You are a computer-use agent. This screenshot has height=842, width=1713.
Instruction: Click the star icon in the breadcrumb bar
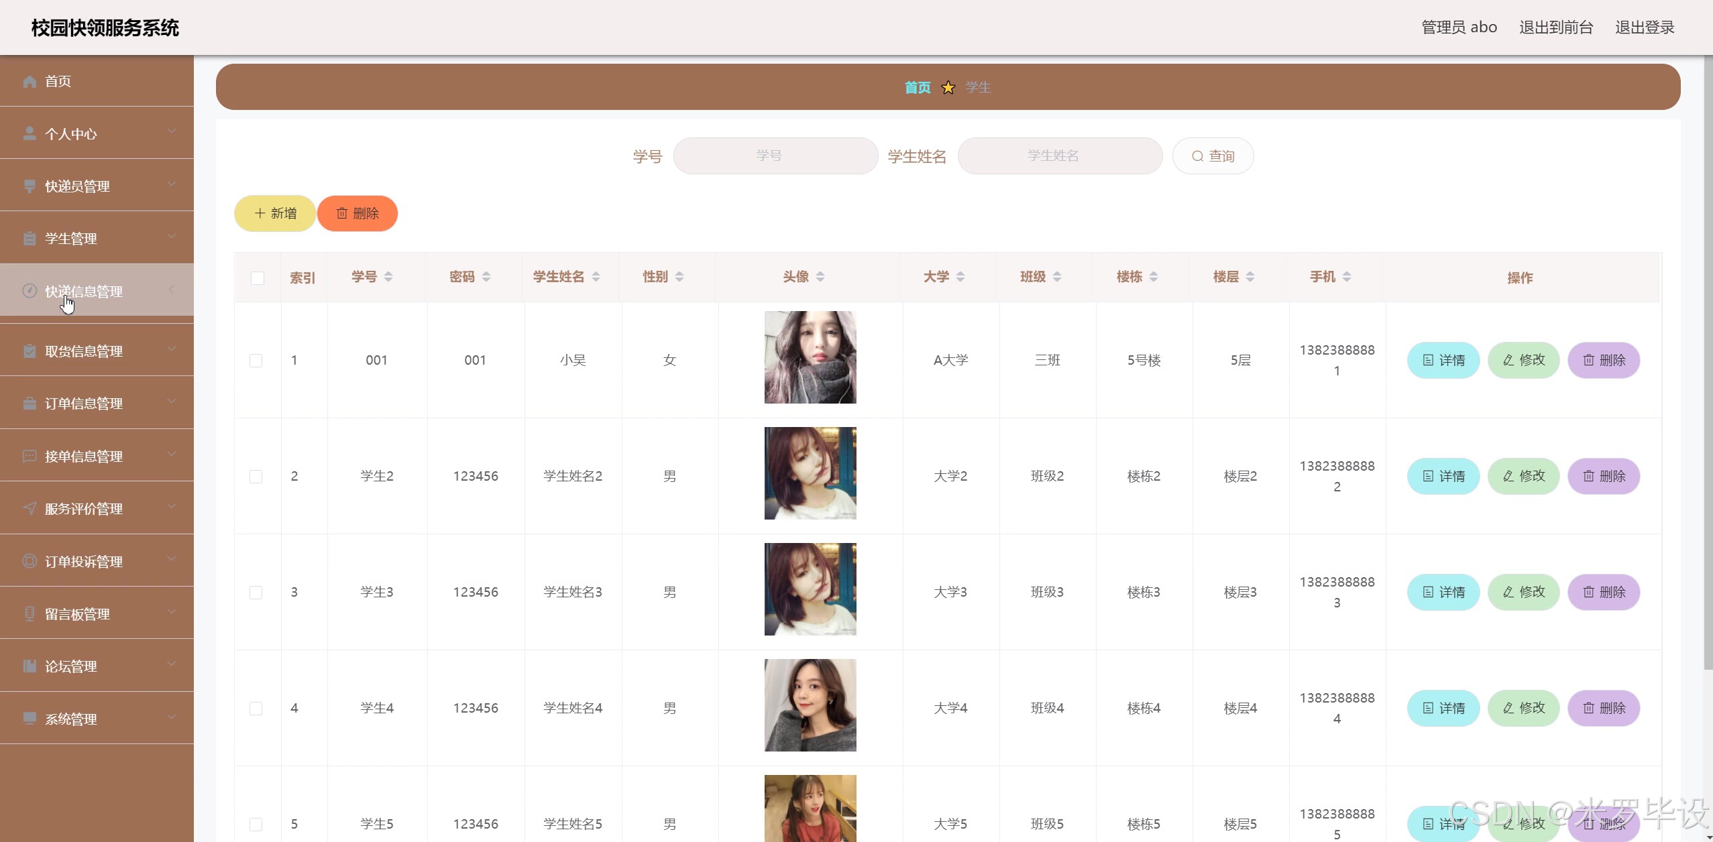click(948, 88)
